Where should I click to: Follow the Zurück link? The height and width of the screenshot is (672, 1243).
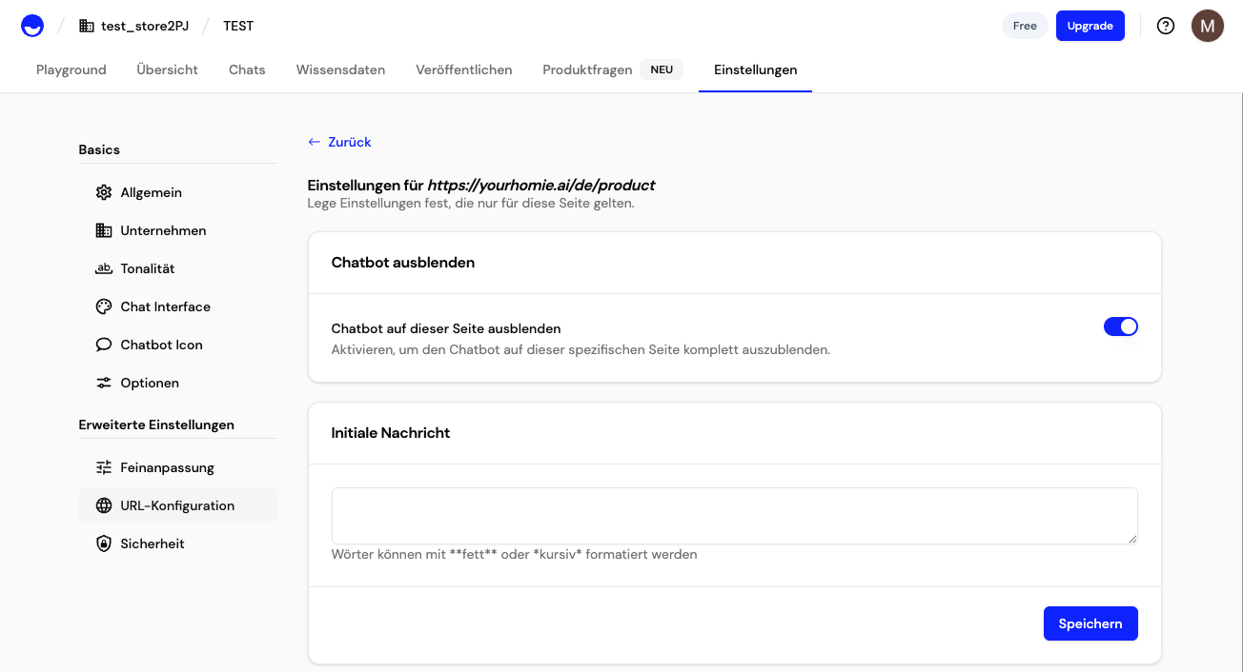coord(338,141)
